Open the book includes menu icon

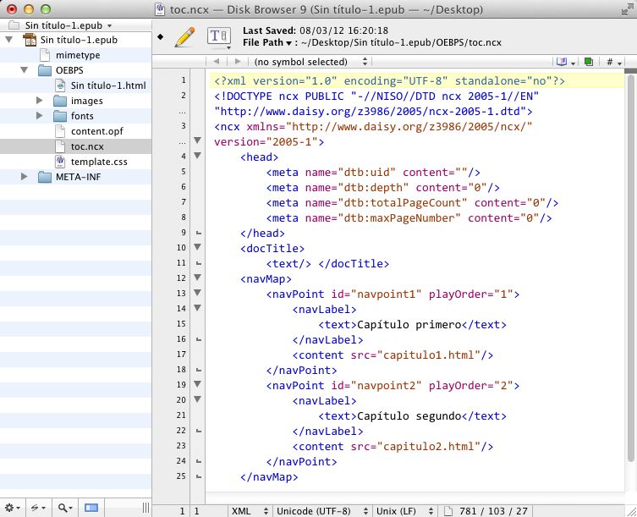[x=565, y=62]
